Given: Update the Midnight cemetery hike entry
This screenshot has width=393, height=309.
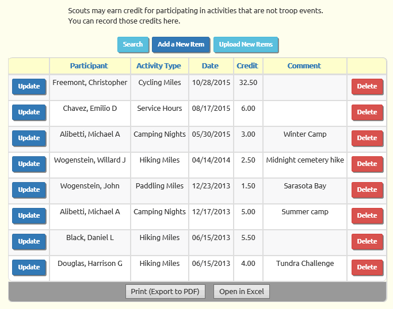Looking at the screenshot, I should (x=29, y=164).
